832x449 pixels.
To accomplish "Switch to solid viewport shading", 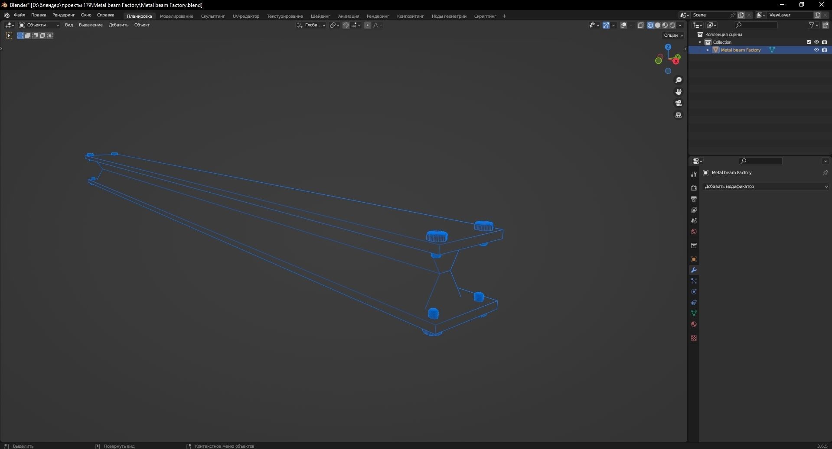I will tap(658, 25).
